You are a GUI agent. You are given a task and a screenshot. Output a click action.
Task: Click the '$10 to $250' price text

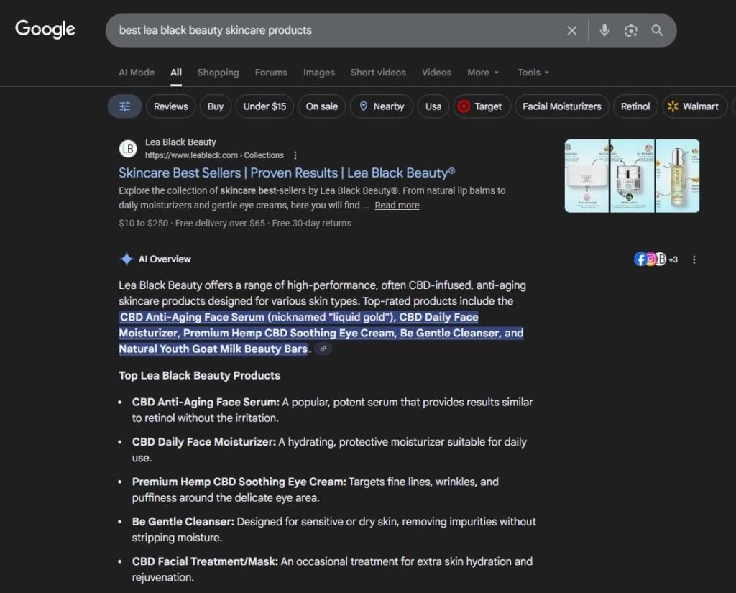[x=143, y=223]
